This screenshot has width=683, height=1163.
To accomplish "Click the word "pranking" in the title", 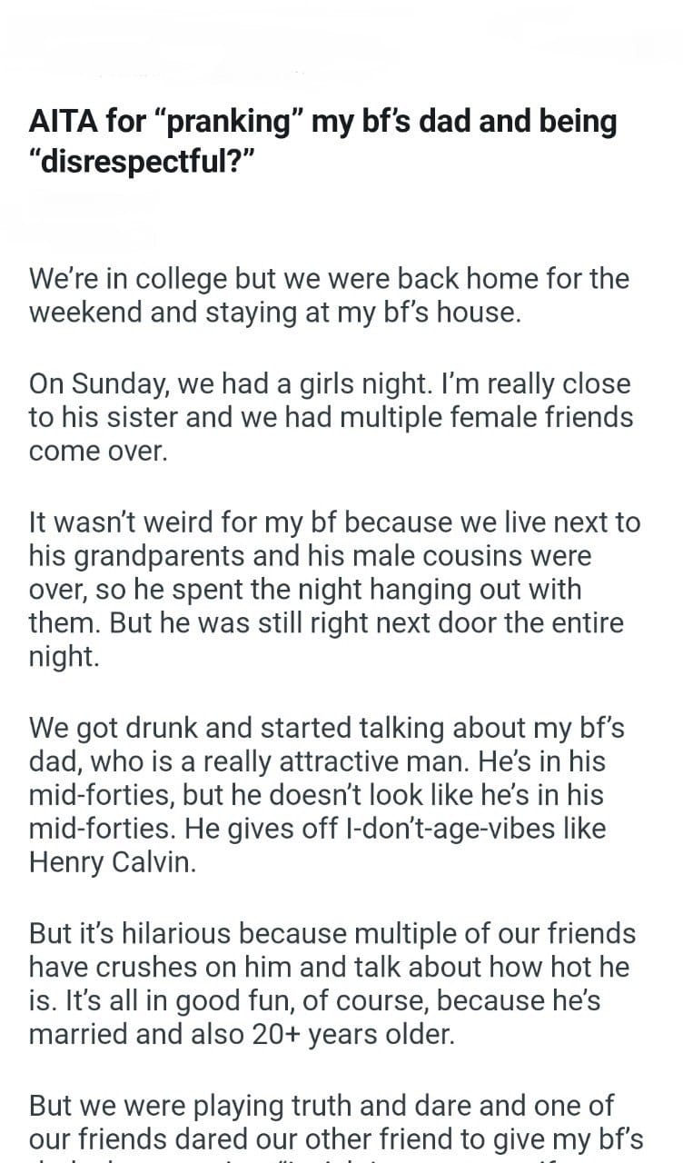I will (218, 121).
